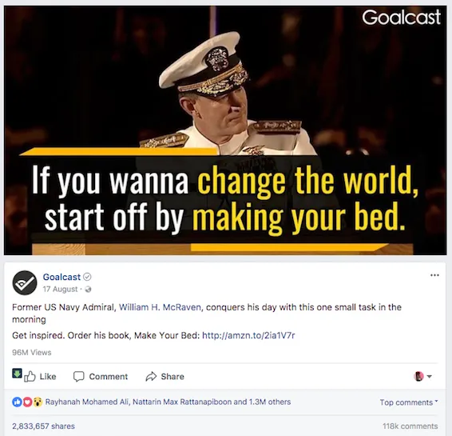Play the Goalcast admiral video thumbnail
Viewport: 452px width, 436px height.
(225, 130)
